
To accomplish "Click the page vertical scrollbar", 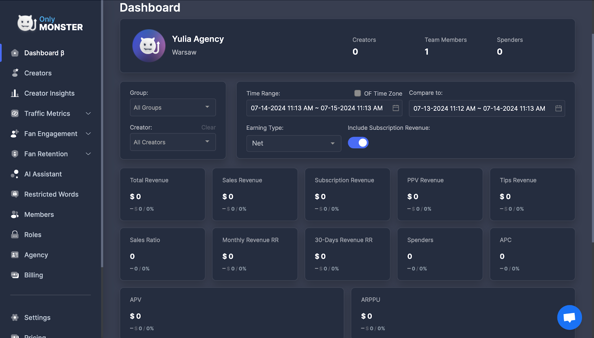I will click(593, 138).
